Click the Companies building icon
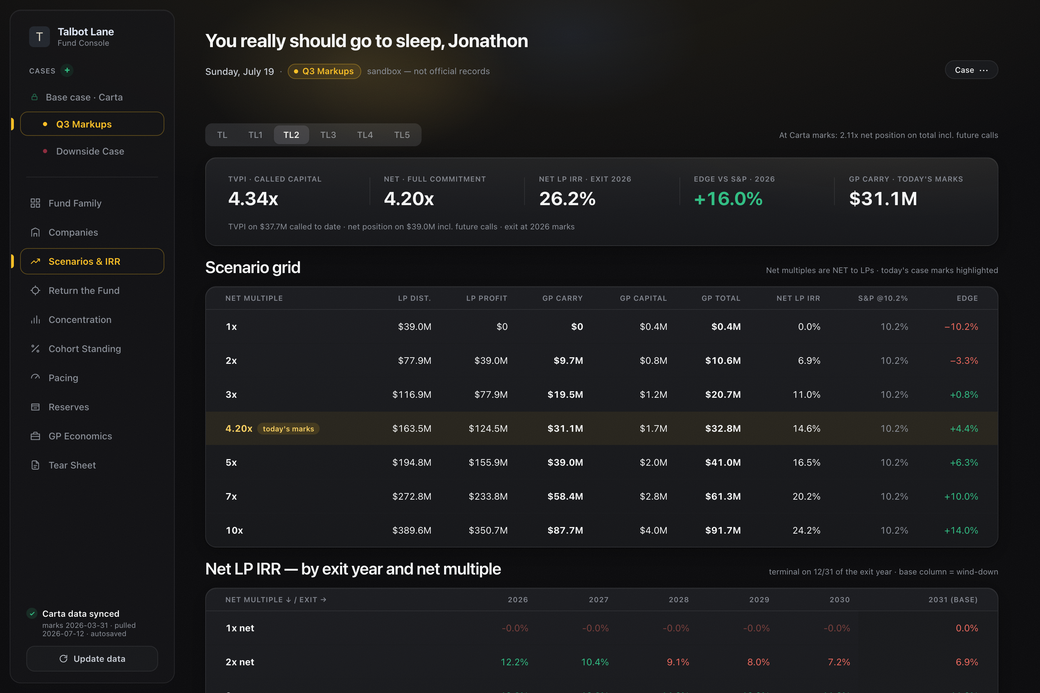The image size is (1040, 693). (x=35, y=233)
